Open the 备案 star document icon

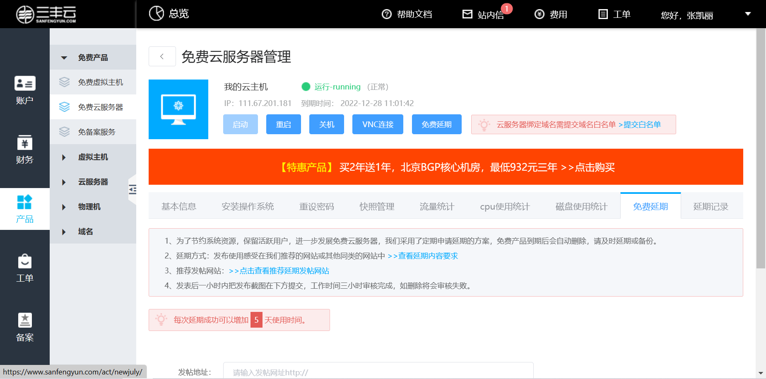click(x=25, y=320)
